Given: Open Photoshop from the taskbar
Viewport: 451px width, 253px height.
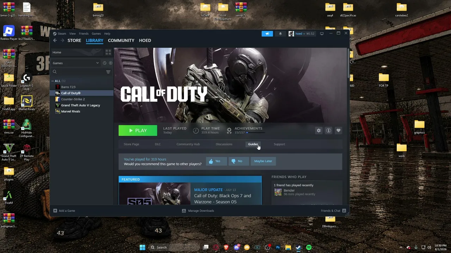Looking at the screenshot, I should point(278,247).
